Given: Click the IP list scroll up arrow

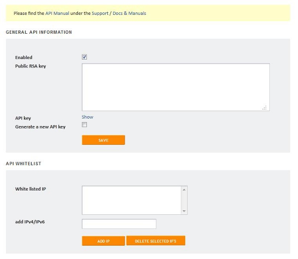Looking at the screenshot, I should (x=184, y=190).
